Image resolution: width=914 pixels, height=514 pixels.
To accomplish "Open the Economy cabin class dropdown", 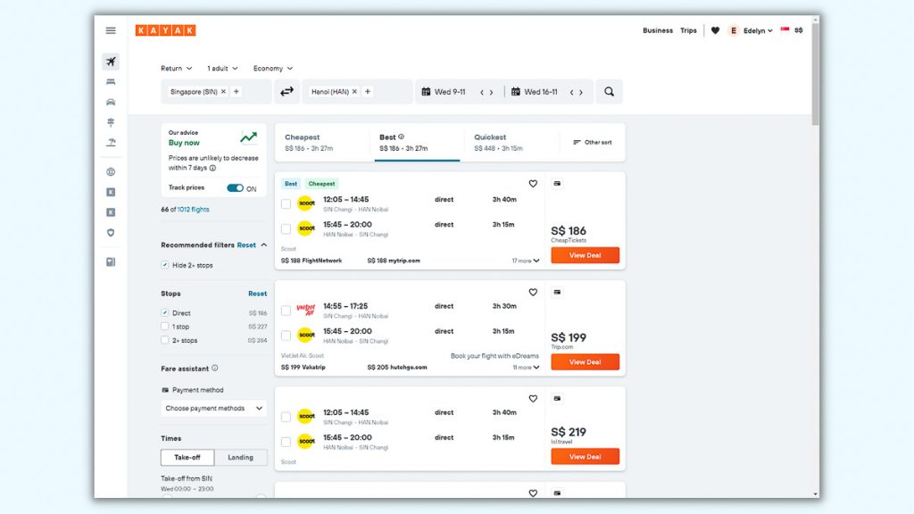I will pyautogui.click(x=273, y=68).
